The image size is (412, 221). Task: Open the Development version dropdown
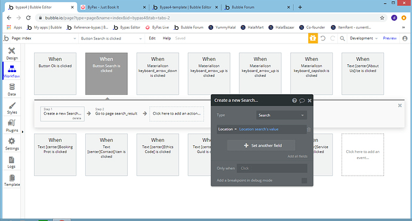click(364, 38)
